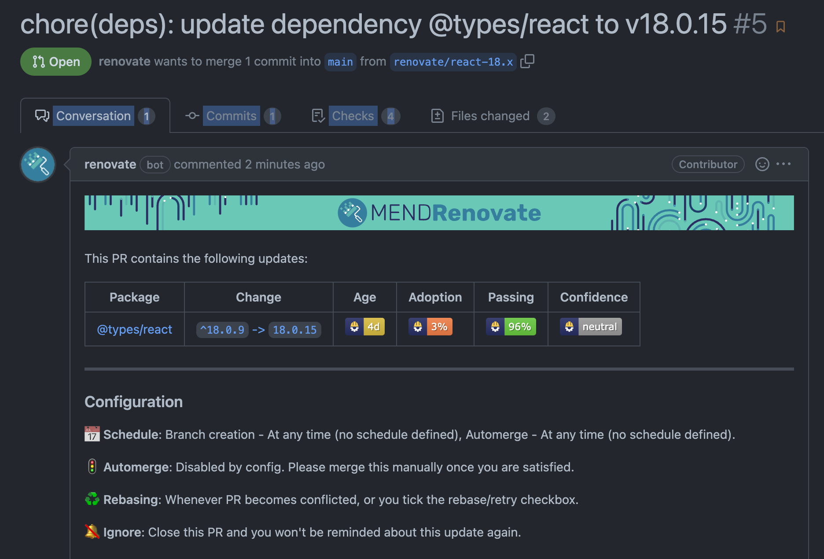Click the Configuration heading

pos(133,402)
